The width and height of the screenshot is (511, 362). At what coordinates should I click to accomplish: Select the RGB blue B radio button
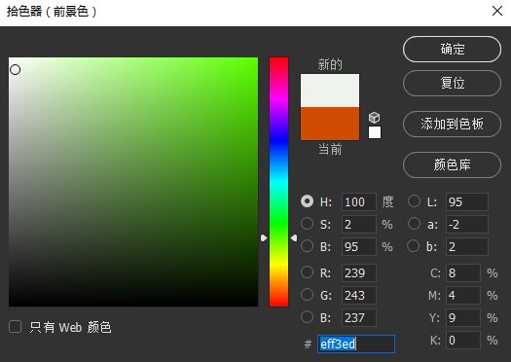tap(307, 316)
